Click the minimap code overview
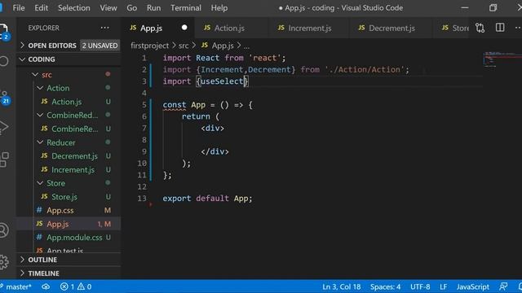This screenshot has width=522, height=293. pyautogui.click(x=502, y=59)
